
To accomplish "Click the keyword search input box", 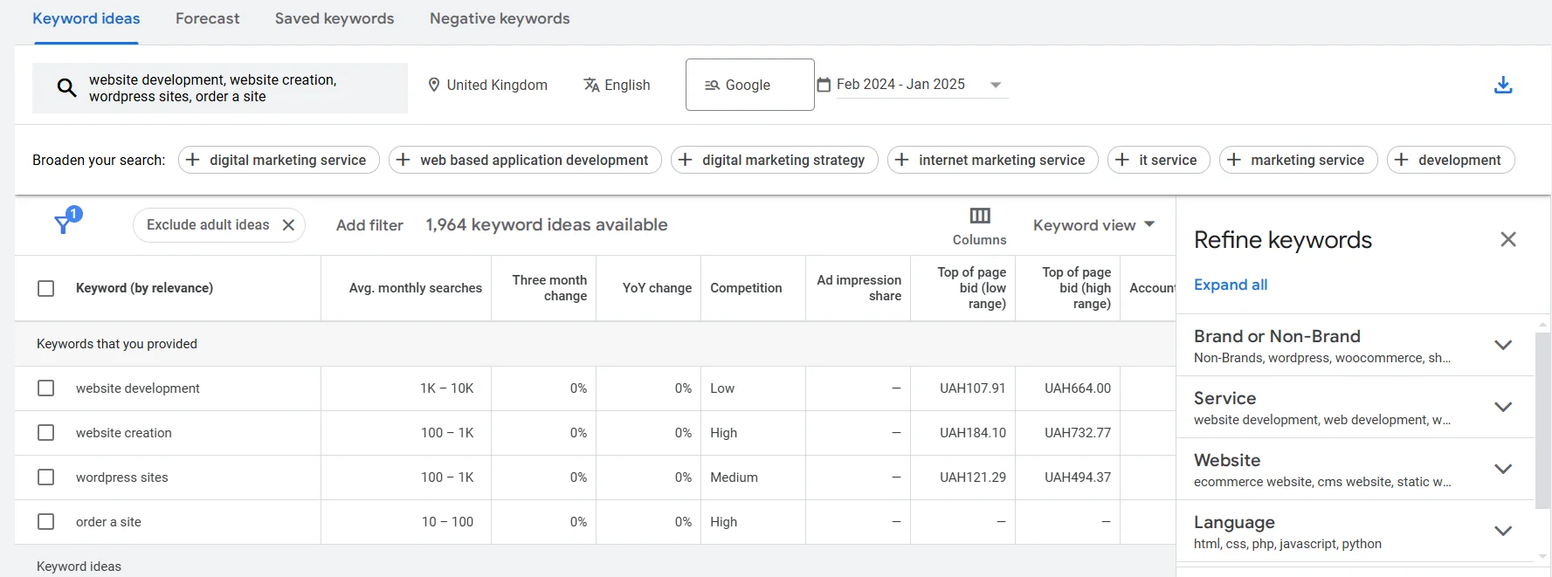I will tap(220, 88).
